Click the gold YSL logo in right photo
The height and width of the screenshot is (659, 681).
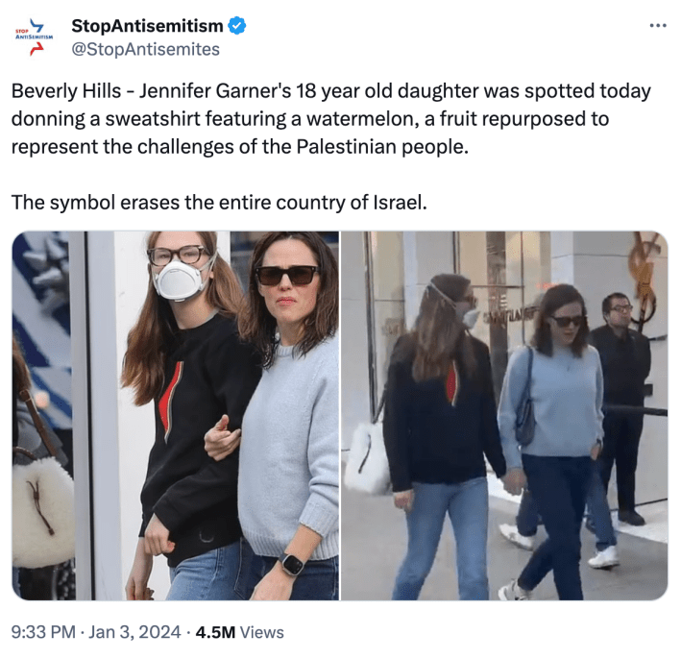click(x=645, y=279)
